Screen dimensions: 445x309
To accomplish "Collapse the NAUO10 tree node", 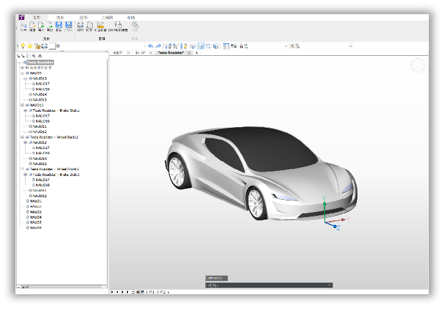I will tap(22, 105).
